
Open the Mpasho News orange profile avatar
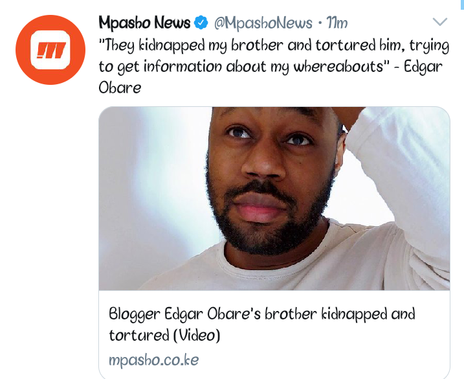tap(50, 50)
